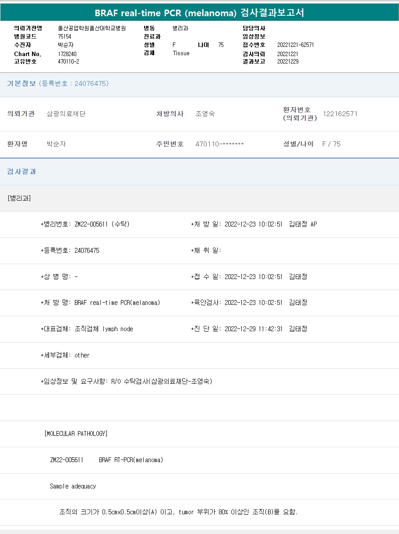Select the 결과보고 date 20221229

coord(288,61)
